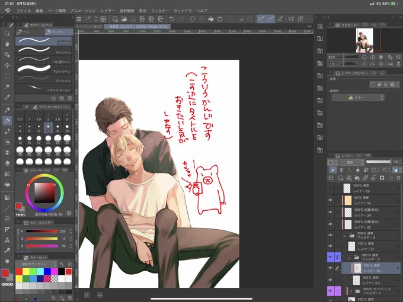Click Zoom in plus icon in Navigator
The height and width of the screenshot is (302, 403).
[372, 57]
